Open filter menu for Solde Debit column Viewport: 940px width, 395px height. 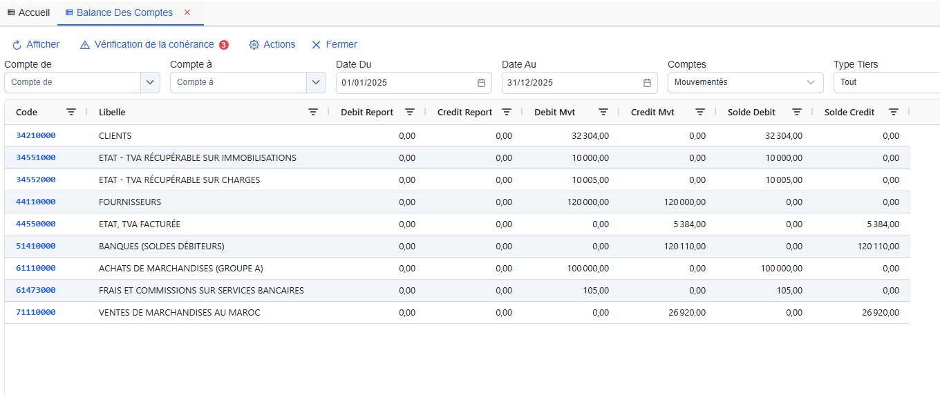(x=797, y=112)
